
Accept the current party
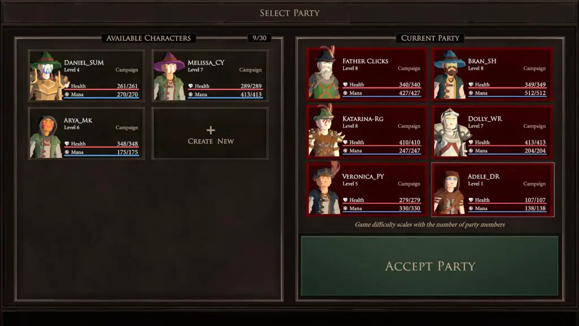pyautogui.click(x=430, y=266)
